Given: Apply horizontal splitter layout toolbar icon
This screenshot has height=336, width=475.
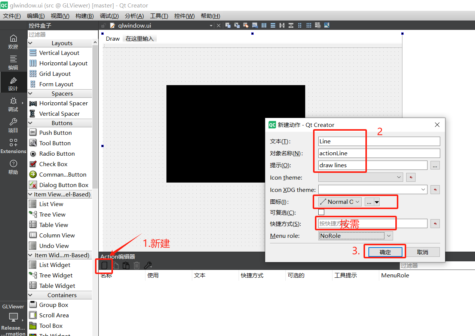Looking at the screenshot, I should 282,25.
